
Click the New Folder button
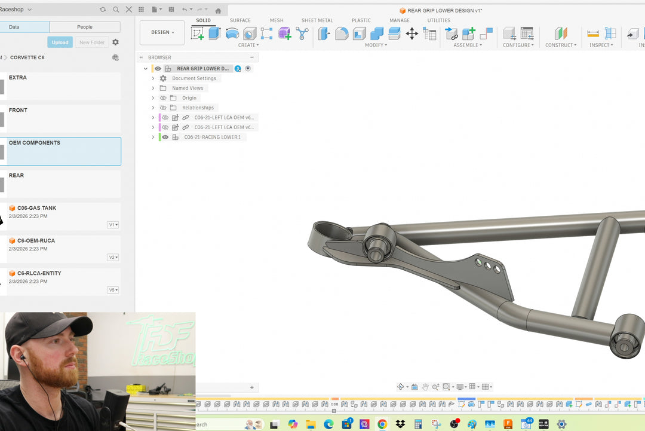point(92,42)
